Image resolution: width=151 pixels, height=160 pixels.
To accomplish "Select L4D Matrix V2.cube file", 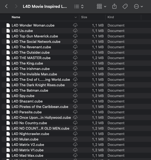I will tap(76, 145).
